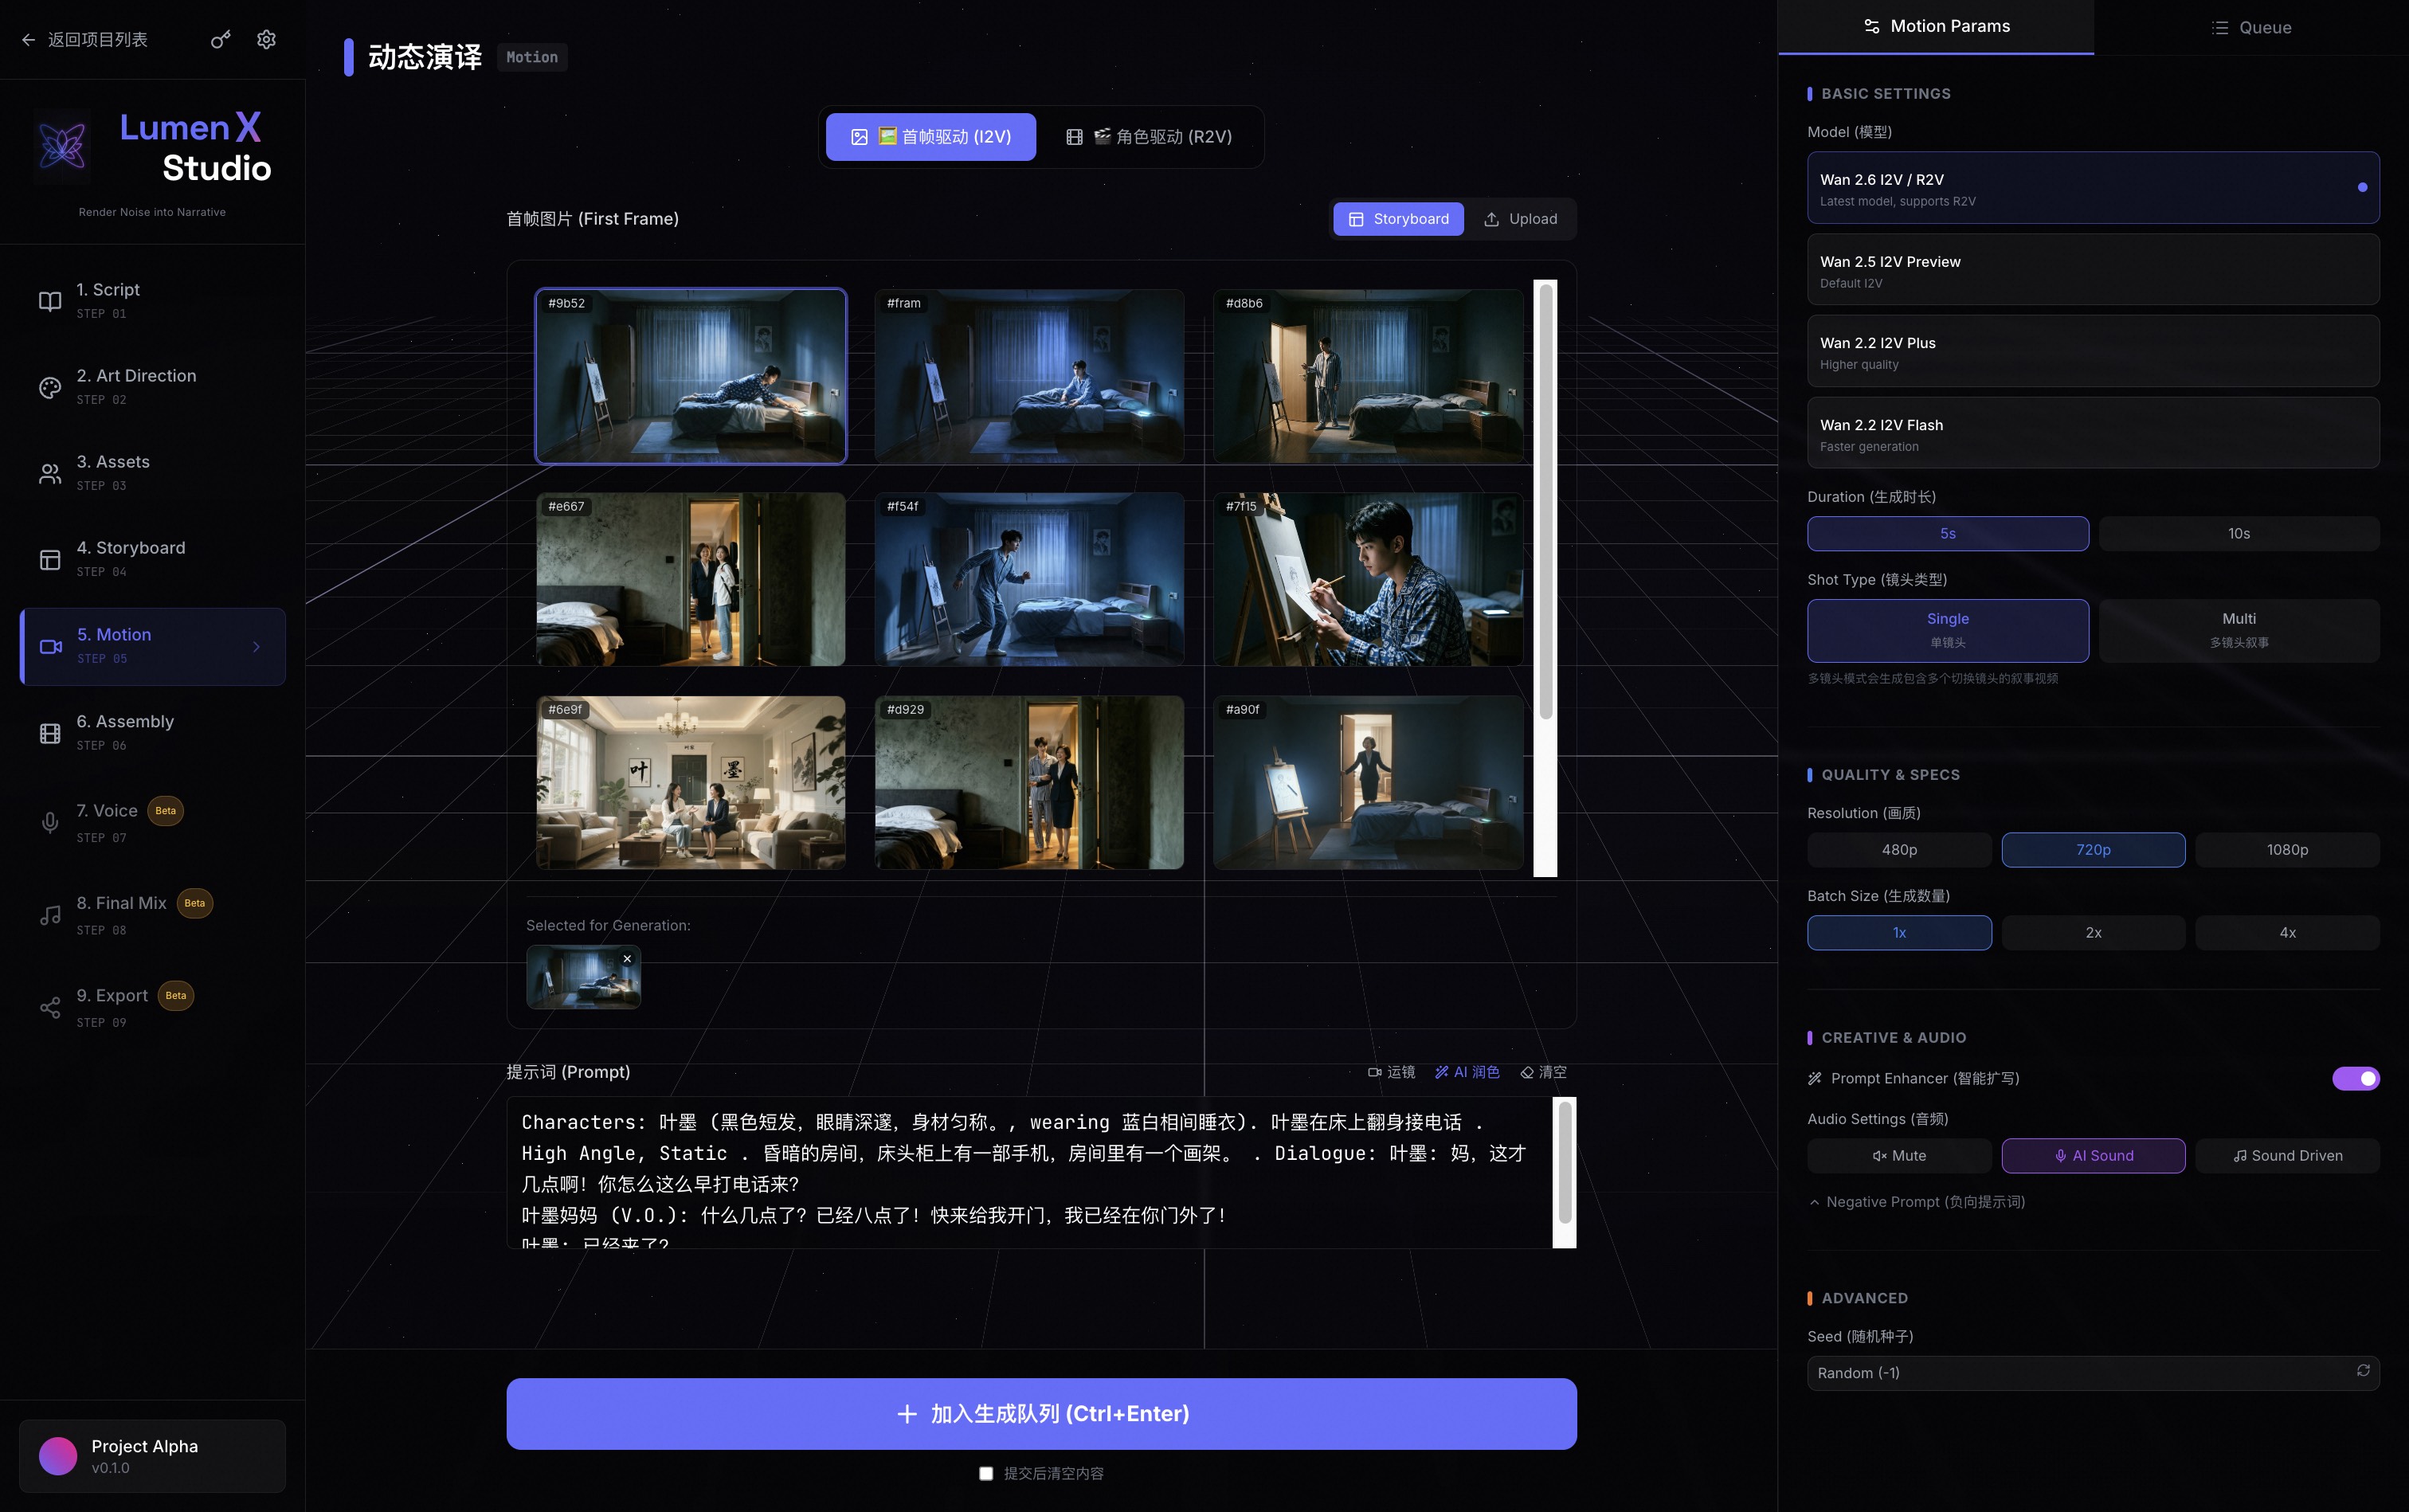The width and height of the screenshot is (2409, 1512).
Task: Select Sound Driven audio option
Action: click(2287, 1155)
